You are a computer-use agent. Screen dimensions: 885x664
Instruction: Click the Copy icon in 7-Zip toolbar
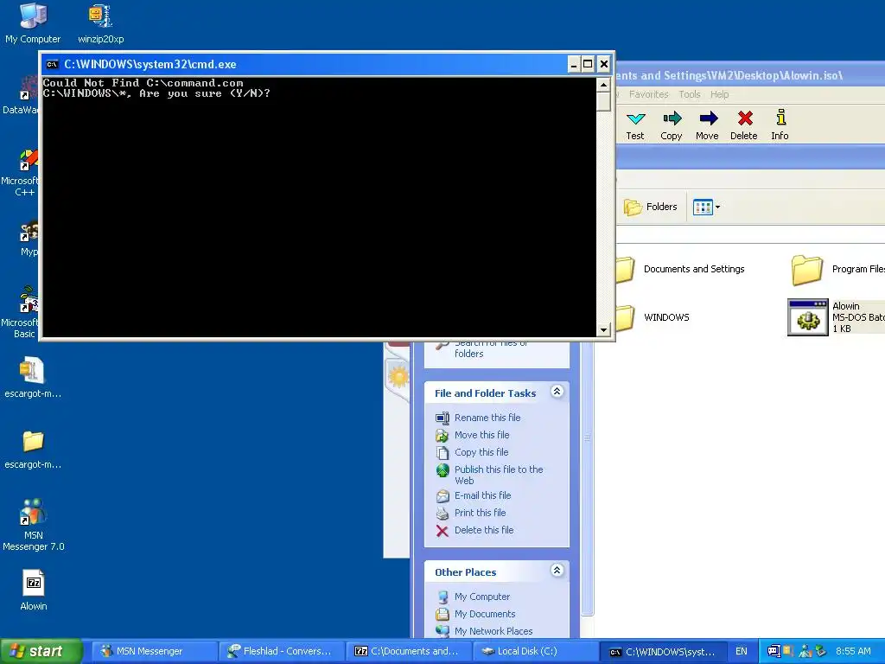coord(671,124)
